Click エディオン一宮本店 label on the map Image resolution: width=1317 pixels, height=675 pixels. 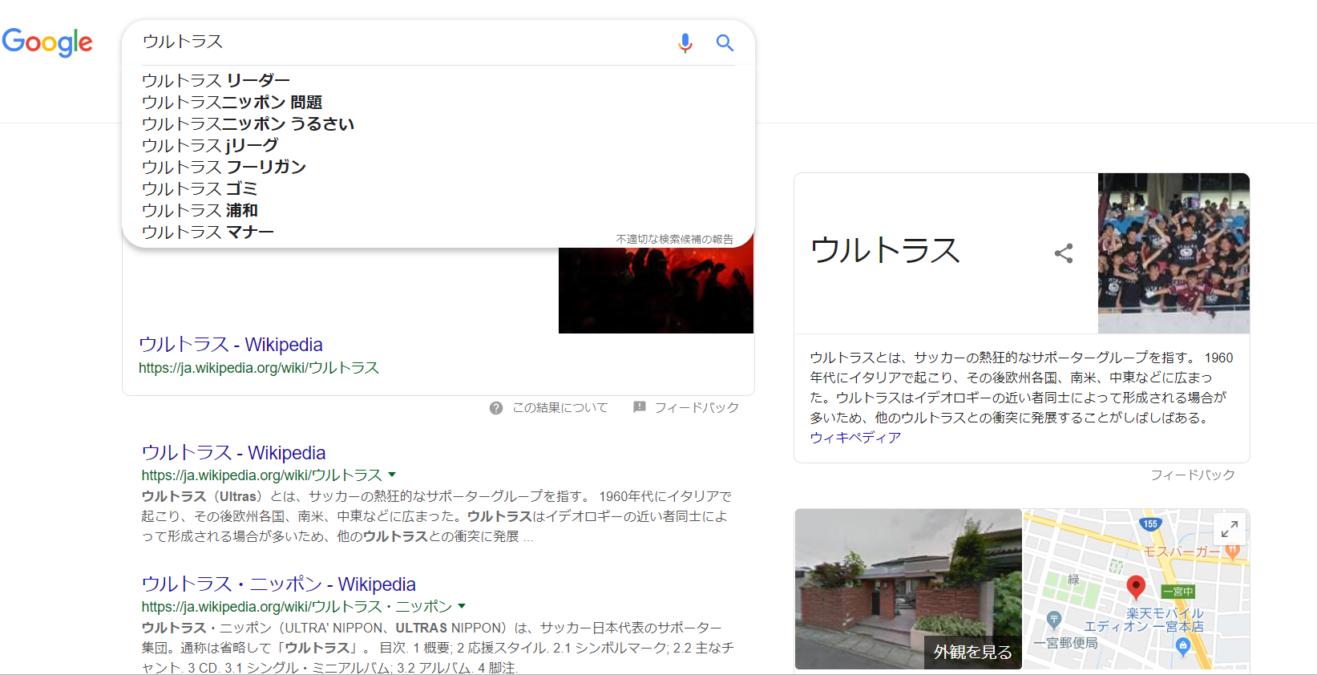[x=1144, y=627]
